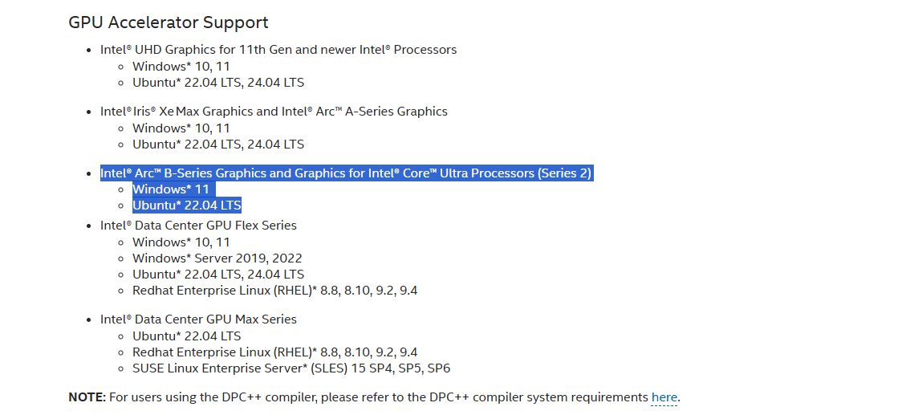This screenshot has height=415, width=898.
Task: Click Windows* Server 2019, 2022 entry
Action: 217,258
